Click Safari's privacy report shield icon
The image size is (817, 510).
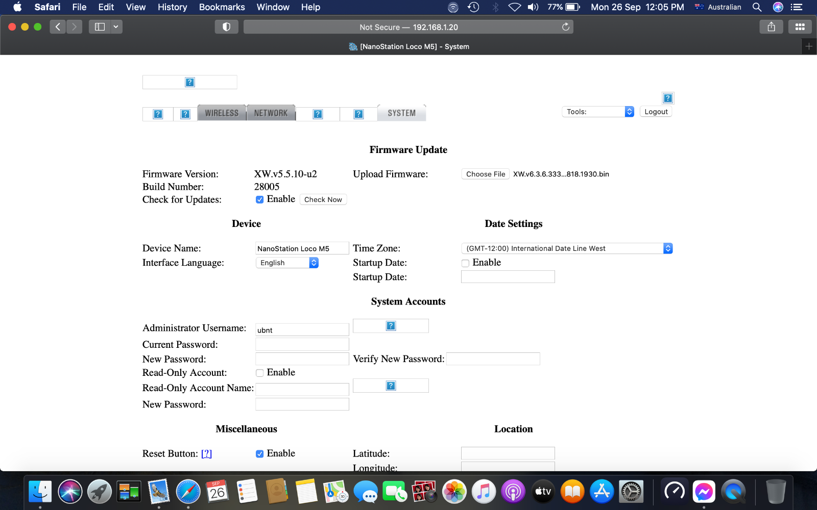[x=226, y=27]
